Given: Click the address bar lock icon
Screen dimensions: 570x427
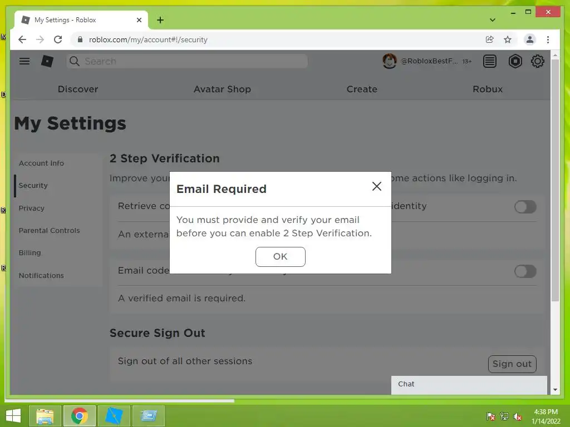Looking at the screenshot, I should click(80, 39).
